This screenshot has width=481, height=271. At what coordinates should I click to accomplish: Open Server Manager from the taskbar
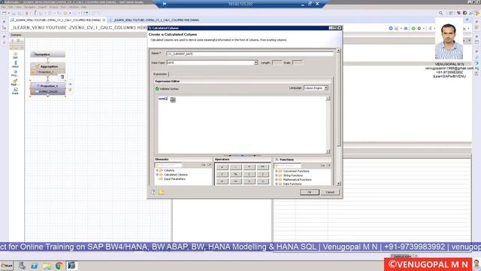22,266
